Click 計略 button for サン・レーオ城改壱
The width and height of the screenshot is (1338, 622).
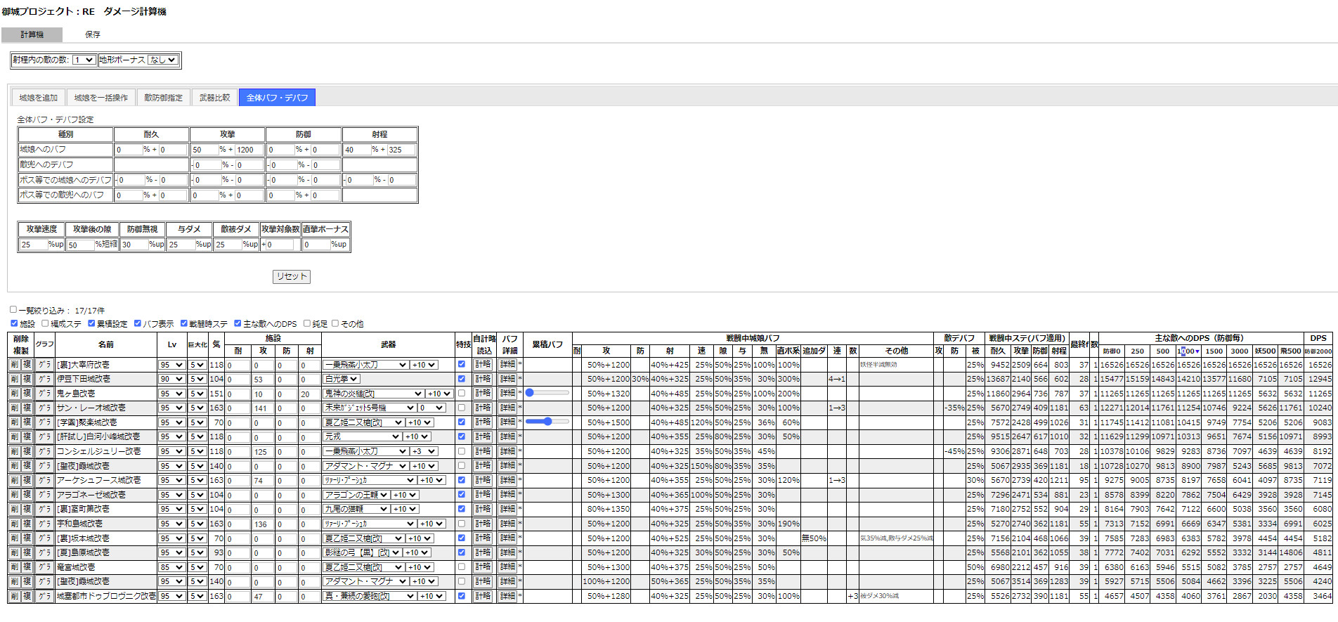[483, 408]
